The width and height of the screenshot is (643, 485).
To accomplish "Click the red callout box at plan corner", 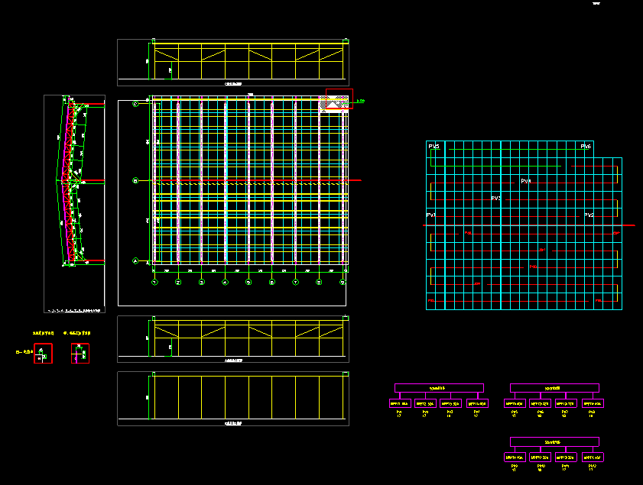I will tap(339, 100).
